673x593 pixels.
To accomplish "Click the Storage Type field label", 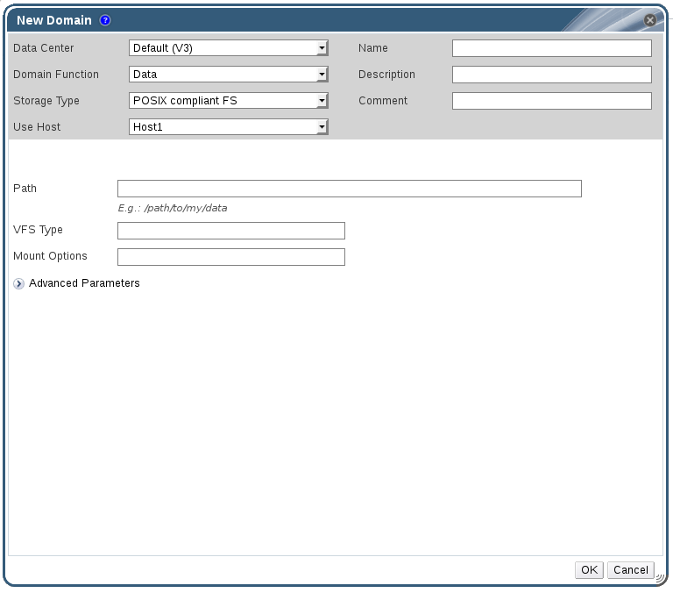I will [46, 101].
